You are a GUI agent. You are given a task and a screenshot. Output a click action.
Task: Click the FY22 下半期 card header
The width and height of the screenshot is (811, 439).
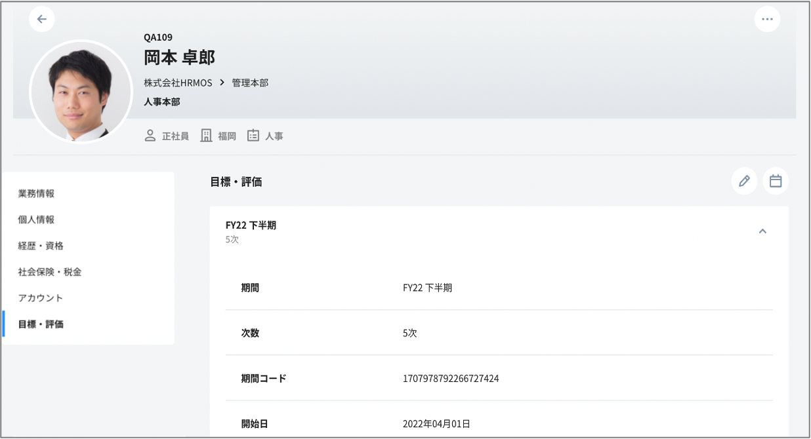[251, 225]
